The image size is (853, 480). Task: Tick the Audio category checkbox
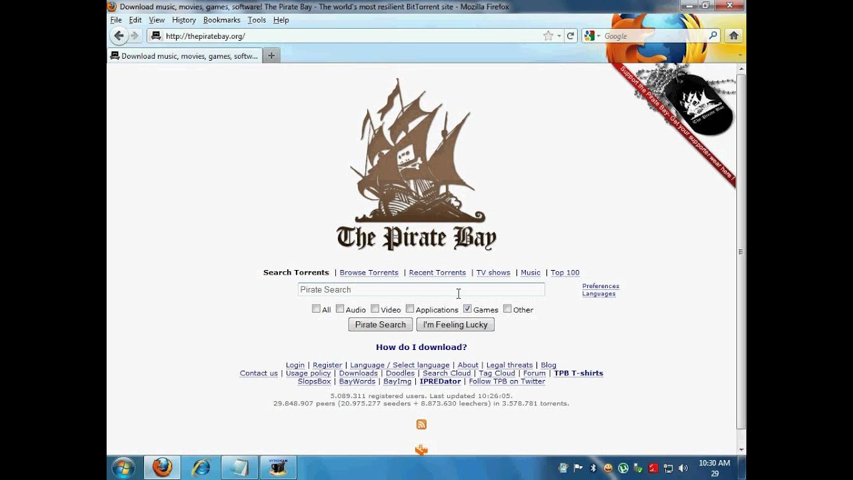pos(340,309)
